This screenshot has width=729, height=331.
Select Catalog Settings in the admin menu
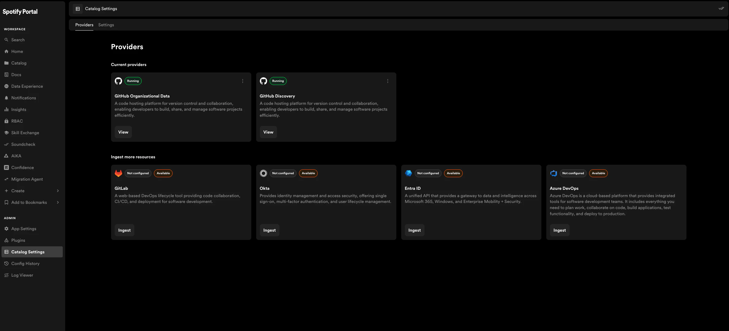pyautogui.click(x=32, y=252)
